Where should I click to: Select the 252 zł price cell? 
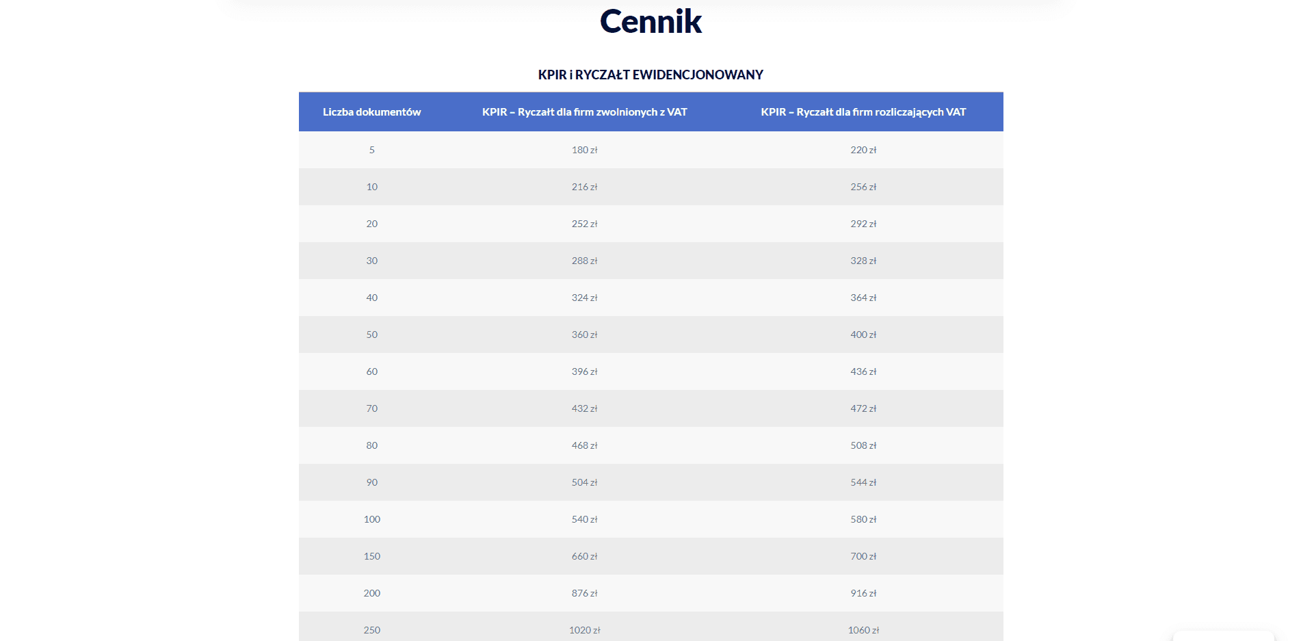pos(584,224)
